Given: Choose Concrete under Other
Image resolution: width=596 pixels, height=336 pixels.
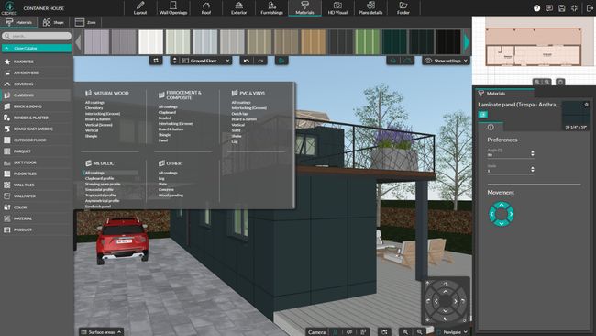Looking at the screenshot, I should click(x=166, y=189).
